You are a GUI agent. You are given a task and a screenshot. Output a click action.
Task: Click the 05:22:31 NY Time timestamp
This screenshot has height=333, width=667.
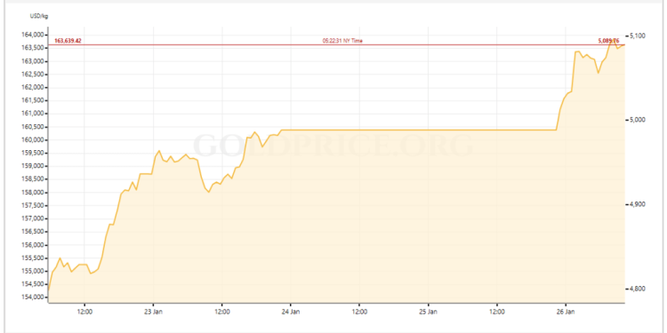pos(342,41)
